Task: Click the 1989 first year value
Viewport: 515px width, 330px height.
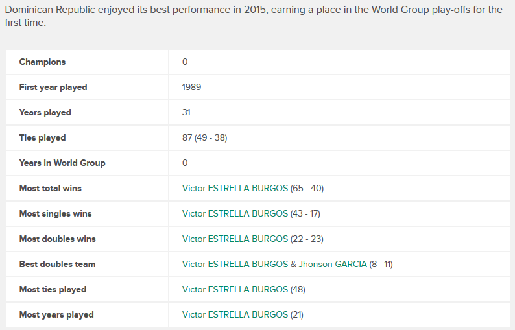Action: coord(191,87)
